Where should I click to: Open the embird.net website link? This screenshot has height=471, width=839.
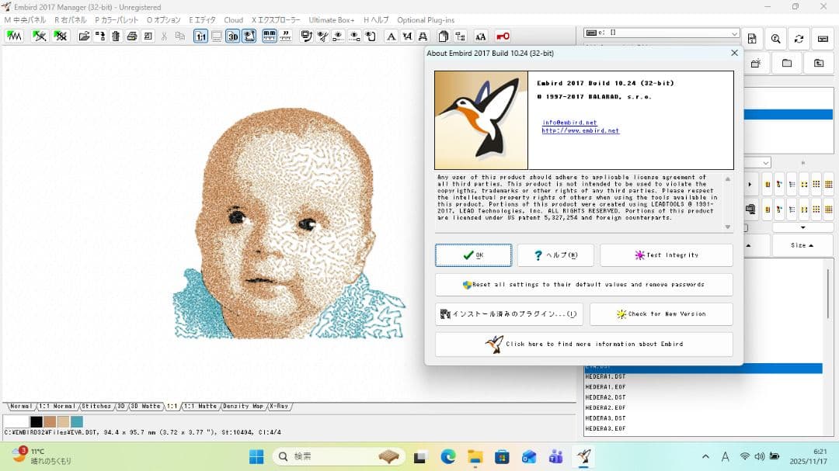pyautogui.click(x=580, y=131)
